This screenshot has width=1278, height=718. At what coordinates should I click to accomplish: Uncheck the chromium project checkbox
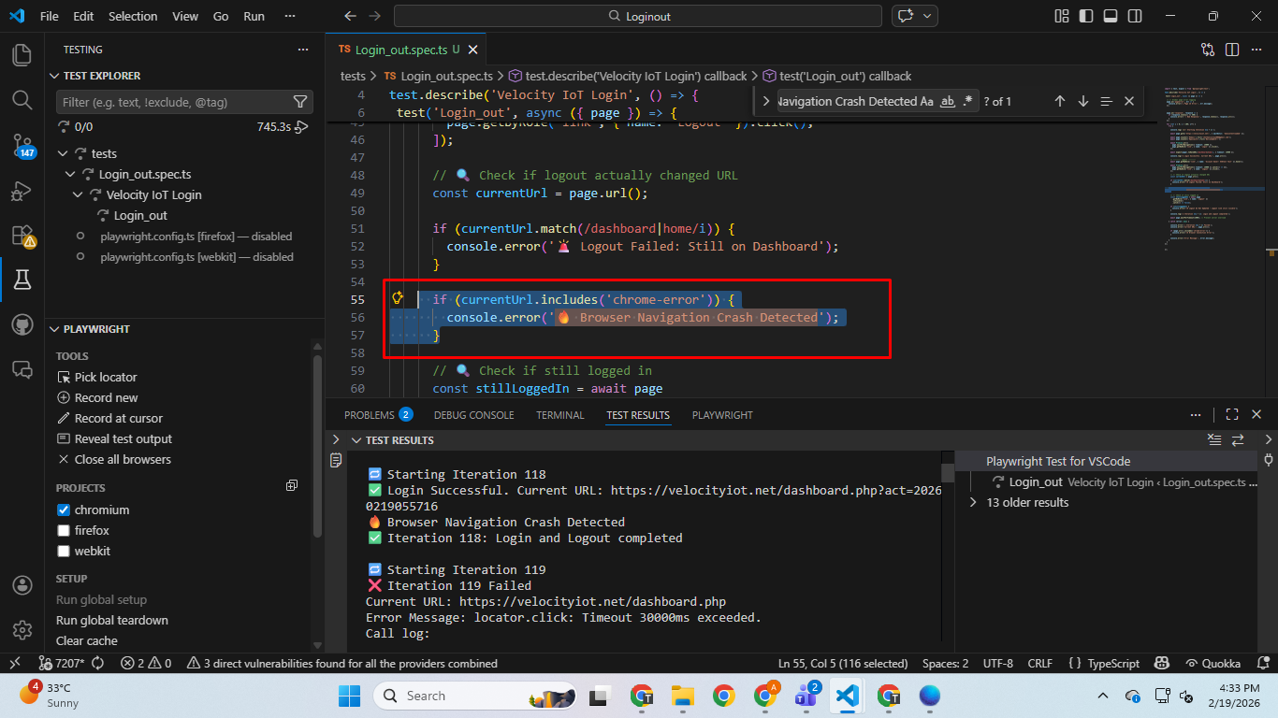[x=64, y=510]
